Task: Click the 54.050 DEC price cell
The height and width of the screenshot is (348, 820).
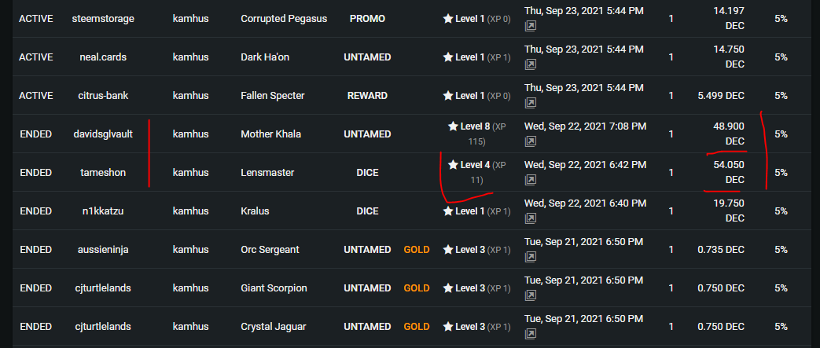Action: click(729, 173)
